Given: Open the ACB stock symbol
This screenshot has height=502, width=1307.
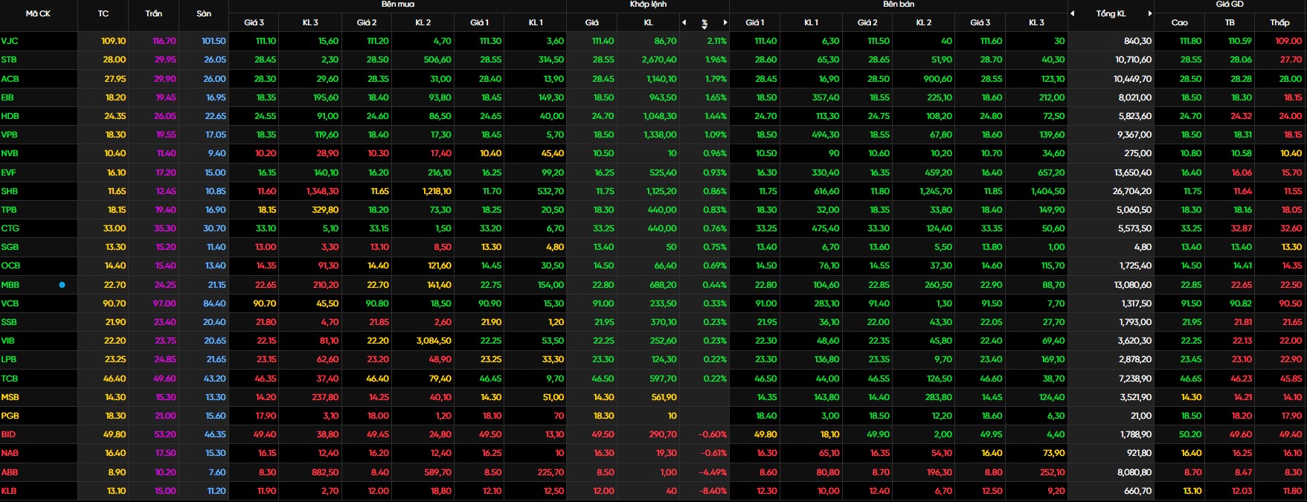Looking at the screenshot, I should click(x=10, y=78).
